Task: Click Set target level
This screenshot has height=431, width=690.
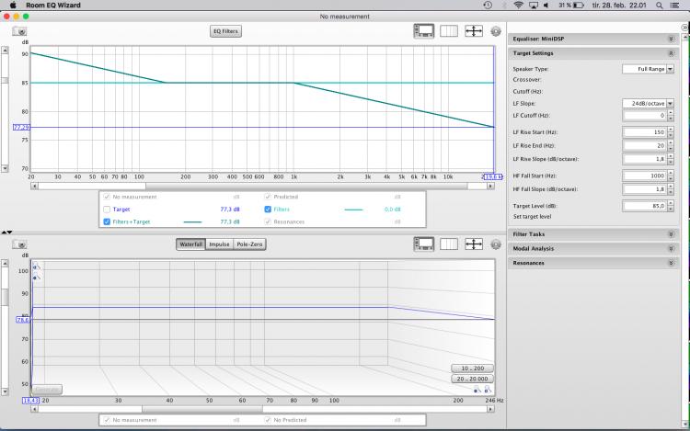Action: point(532,217)
